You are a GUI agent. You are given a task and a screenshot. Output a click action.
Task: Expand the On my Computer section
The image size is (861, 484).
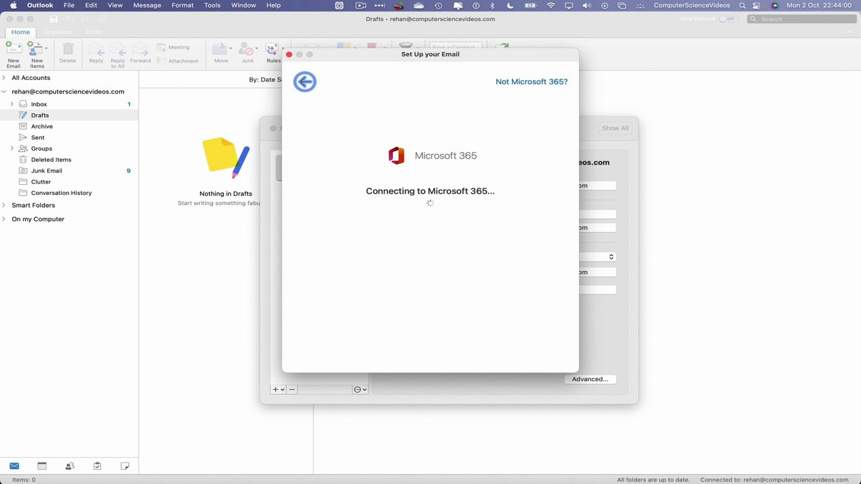tap(4, 219)
